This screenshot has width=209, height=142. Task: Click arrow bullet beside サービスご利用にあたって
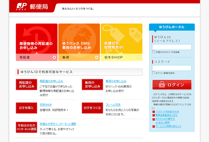[153, 126]
